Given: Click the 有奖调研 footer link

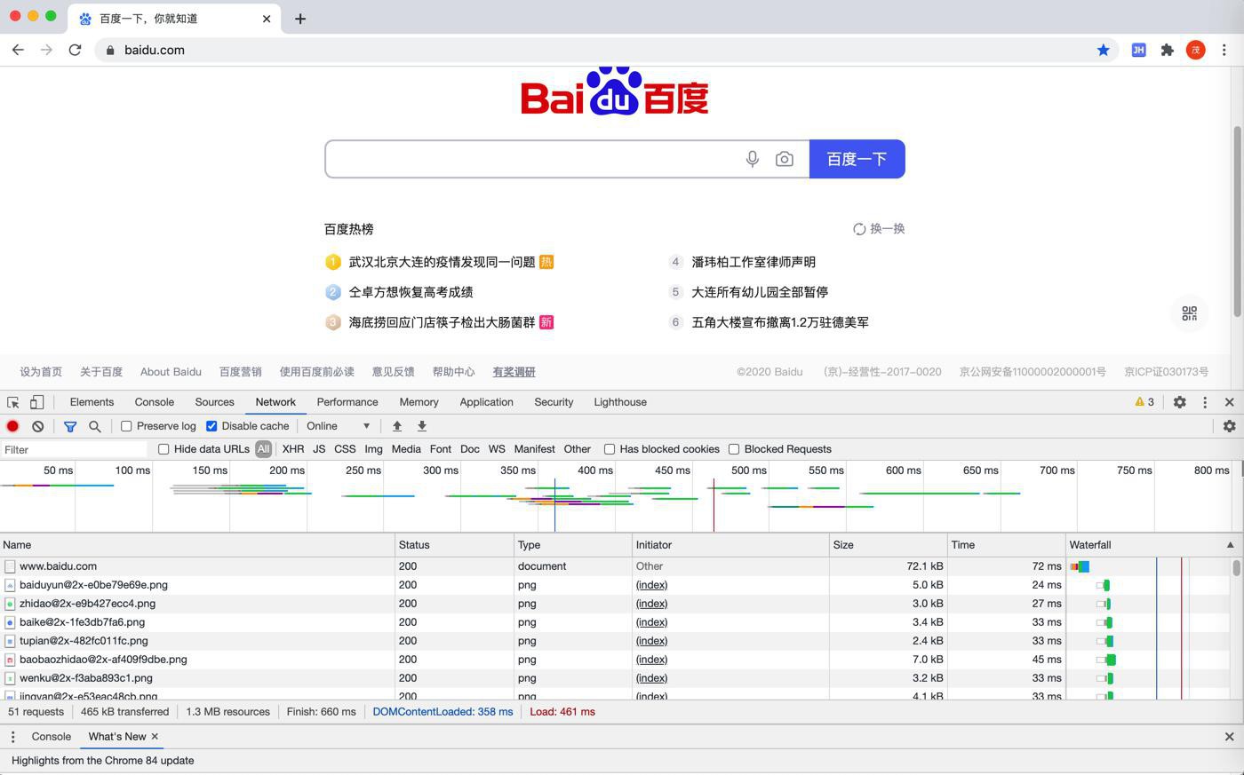Looking at the screenshot, I should point(514,372).
